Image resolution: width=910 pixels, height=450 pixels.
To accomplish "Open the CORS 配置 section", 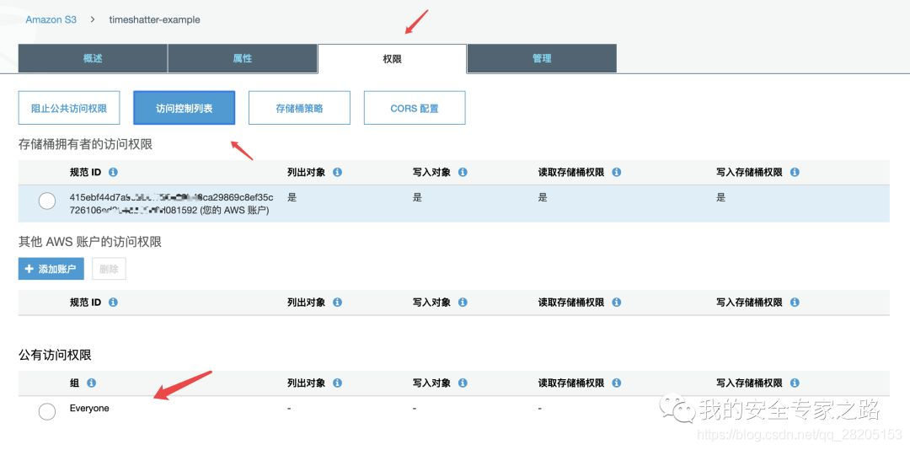I will [x=415, y=108].
